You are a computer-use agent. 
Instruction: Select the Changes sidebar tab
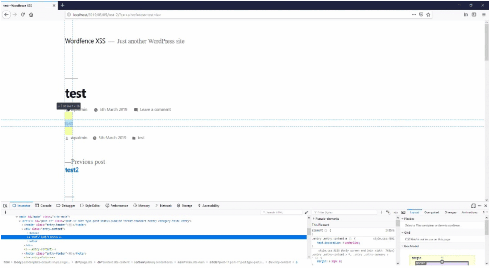(x=450, y=212)
